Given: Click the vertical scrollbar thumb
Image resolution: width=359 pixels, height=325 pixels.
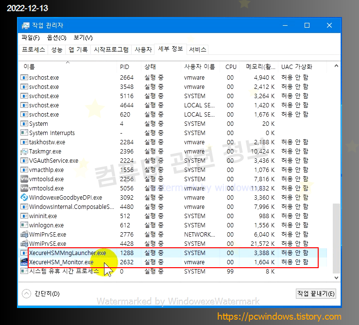Looking at the screenshot, I should coord(336,238).
